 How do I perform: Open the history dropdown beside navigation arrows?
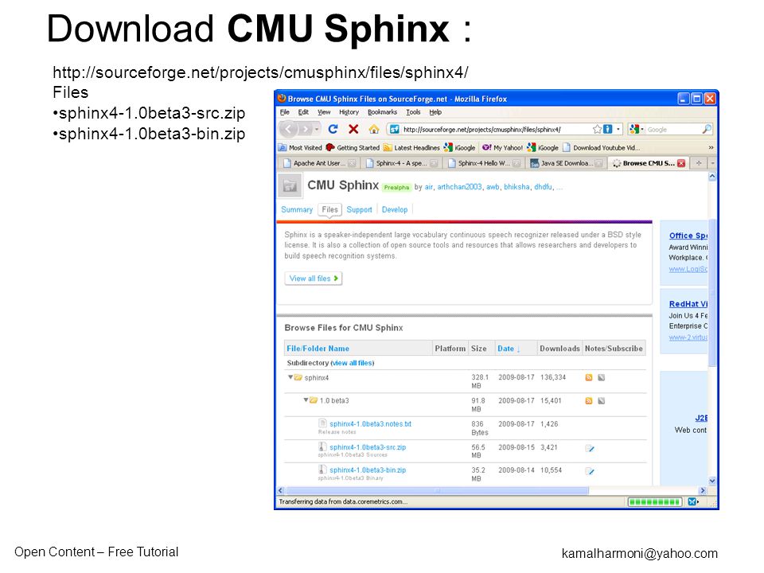(318, 129)
